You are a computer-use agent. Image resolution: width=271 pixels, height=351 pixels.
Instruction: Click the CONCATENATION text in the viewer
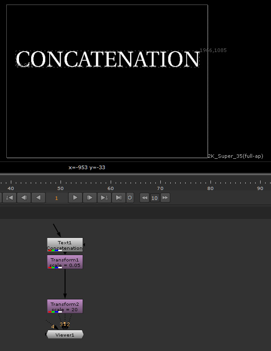click(x=107, y=59)
